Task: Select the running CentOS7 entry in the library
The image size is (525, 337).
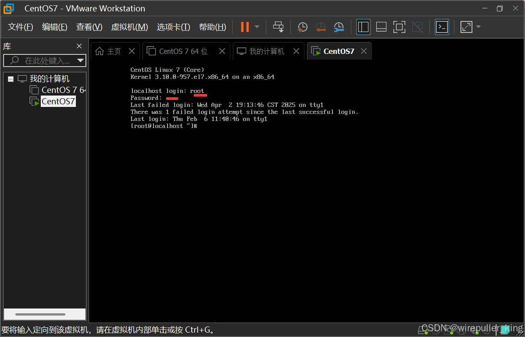Action: (58, 101)
